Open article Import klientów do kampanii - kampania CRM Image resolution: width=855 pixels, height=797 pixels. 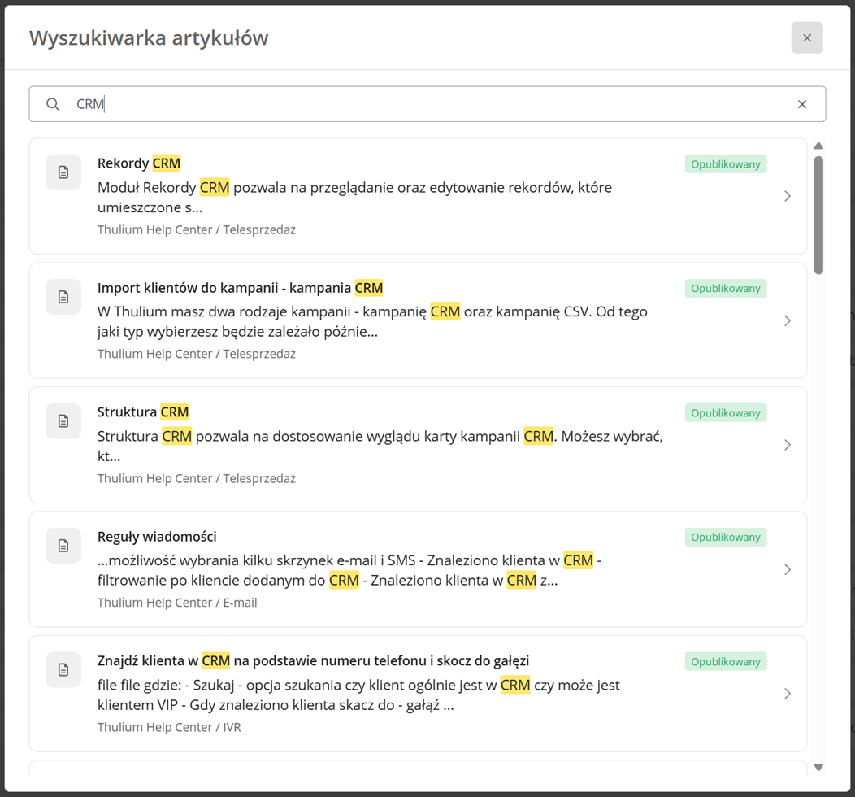click(241, 287)
